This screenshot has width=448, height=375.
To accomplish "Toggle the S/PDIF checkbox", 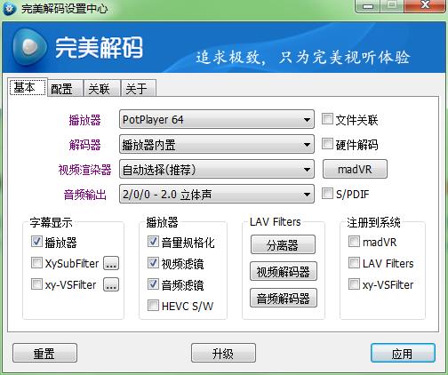I will pyautogui.click(x=327, y=194).
